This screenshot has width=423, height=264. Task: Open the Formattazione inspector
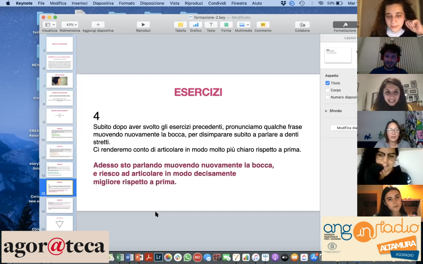tap(345, 25)
